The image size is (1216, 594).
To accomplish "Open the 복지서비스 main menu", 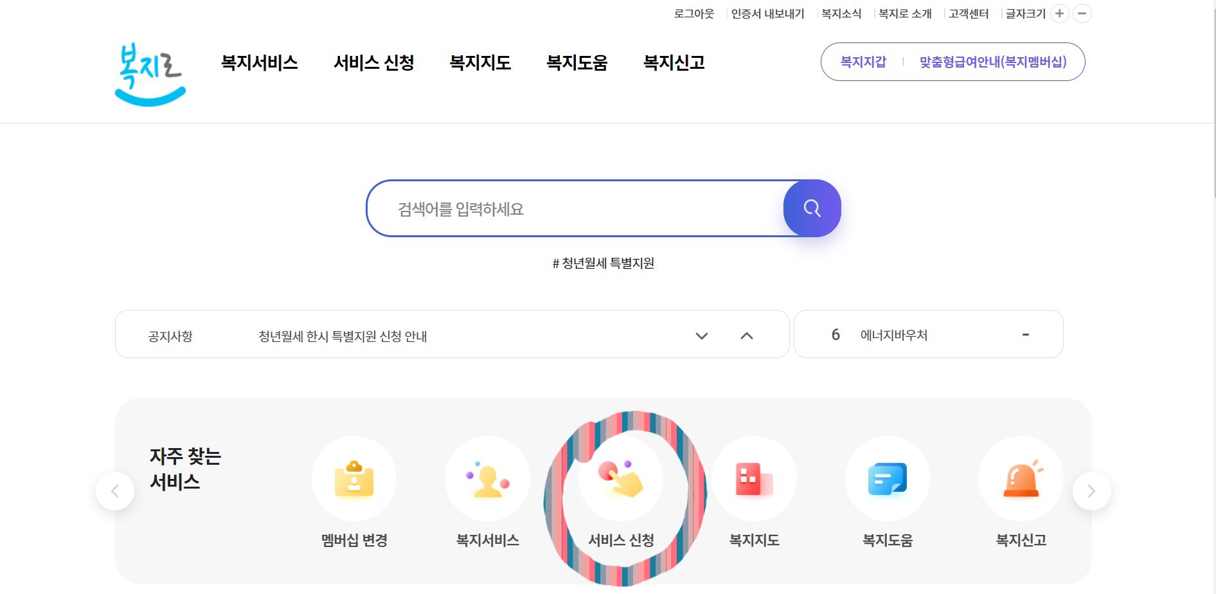I will pyautogui.click(x=260, y=62).
